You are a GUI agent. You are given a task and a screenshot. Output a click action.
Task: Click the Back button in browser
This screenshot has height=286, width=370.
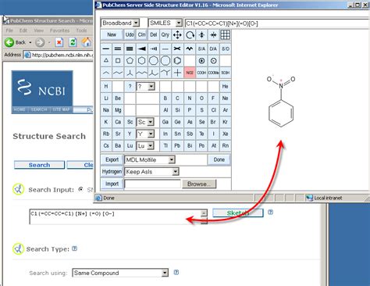click(x=15, y=42)
